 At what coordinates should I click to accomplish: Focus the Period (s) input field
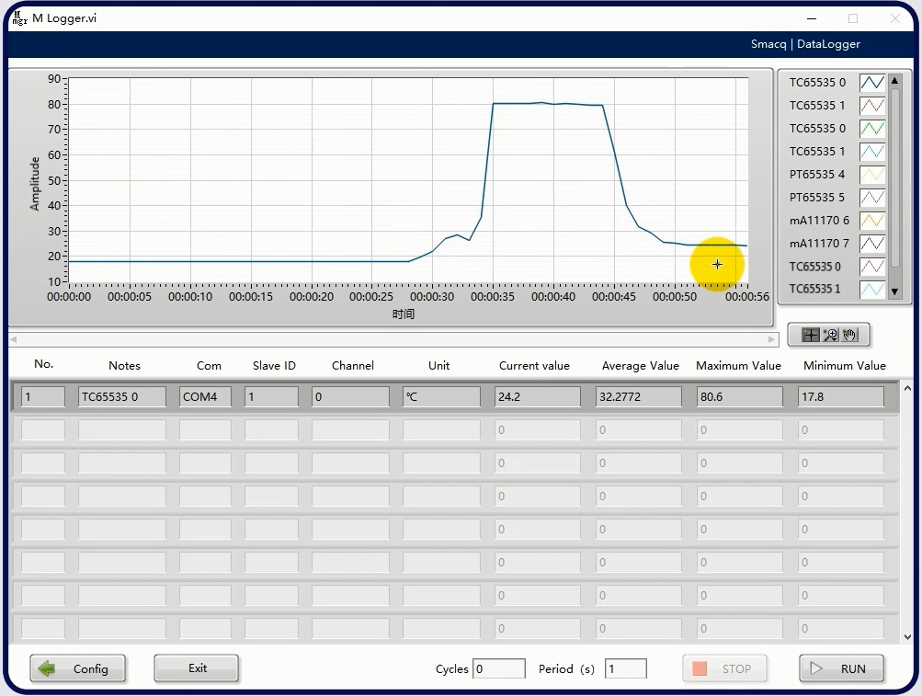pos(626,669)
